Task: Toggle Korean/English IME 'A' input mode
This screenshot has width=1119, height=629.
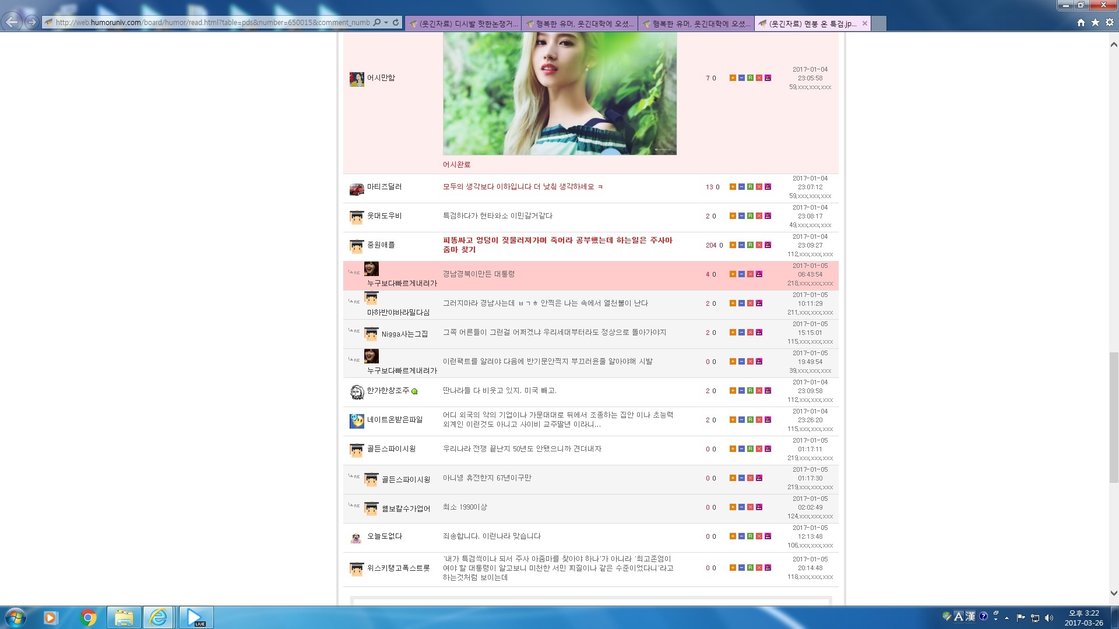Action: coord(959,616)
